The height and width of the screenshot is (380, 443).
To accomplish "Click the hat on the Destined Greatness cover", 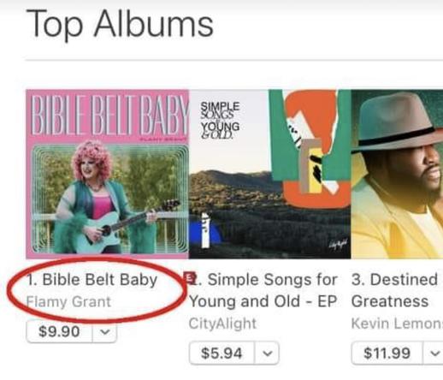I will 399,124.
